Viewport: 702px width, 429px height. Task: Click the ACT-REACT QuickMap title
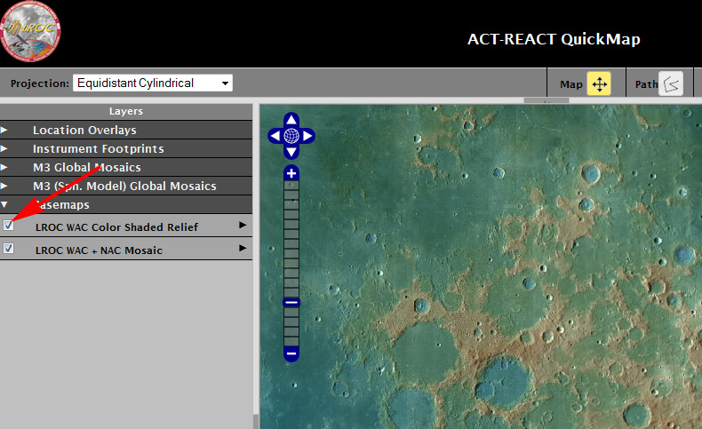pos(554,39)
